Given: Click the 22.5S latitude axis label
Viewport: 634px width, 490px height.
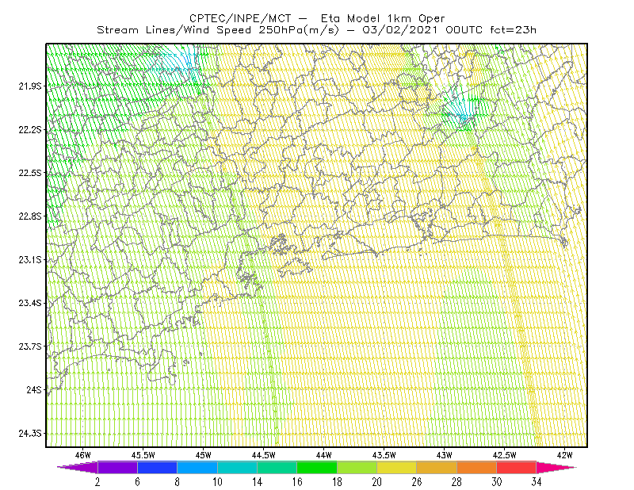Looking at the screenshot, I should click(x=30, y=173).
